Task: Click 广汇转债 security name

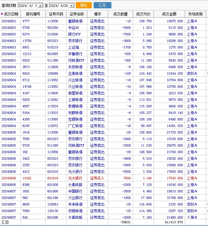Action: [75, 126]
